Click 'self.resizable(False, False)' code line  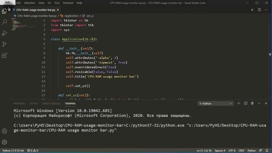pos(92,72)
